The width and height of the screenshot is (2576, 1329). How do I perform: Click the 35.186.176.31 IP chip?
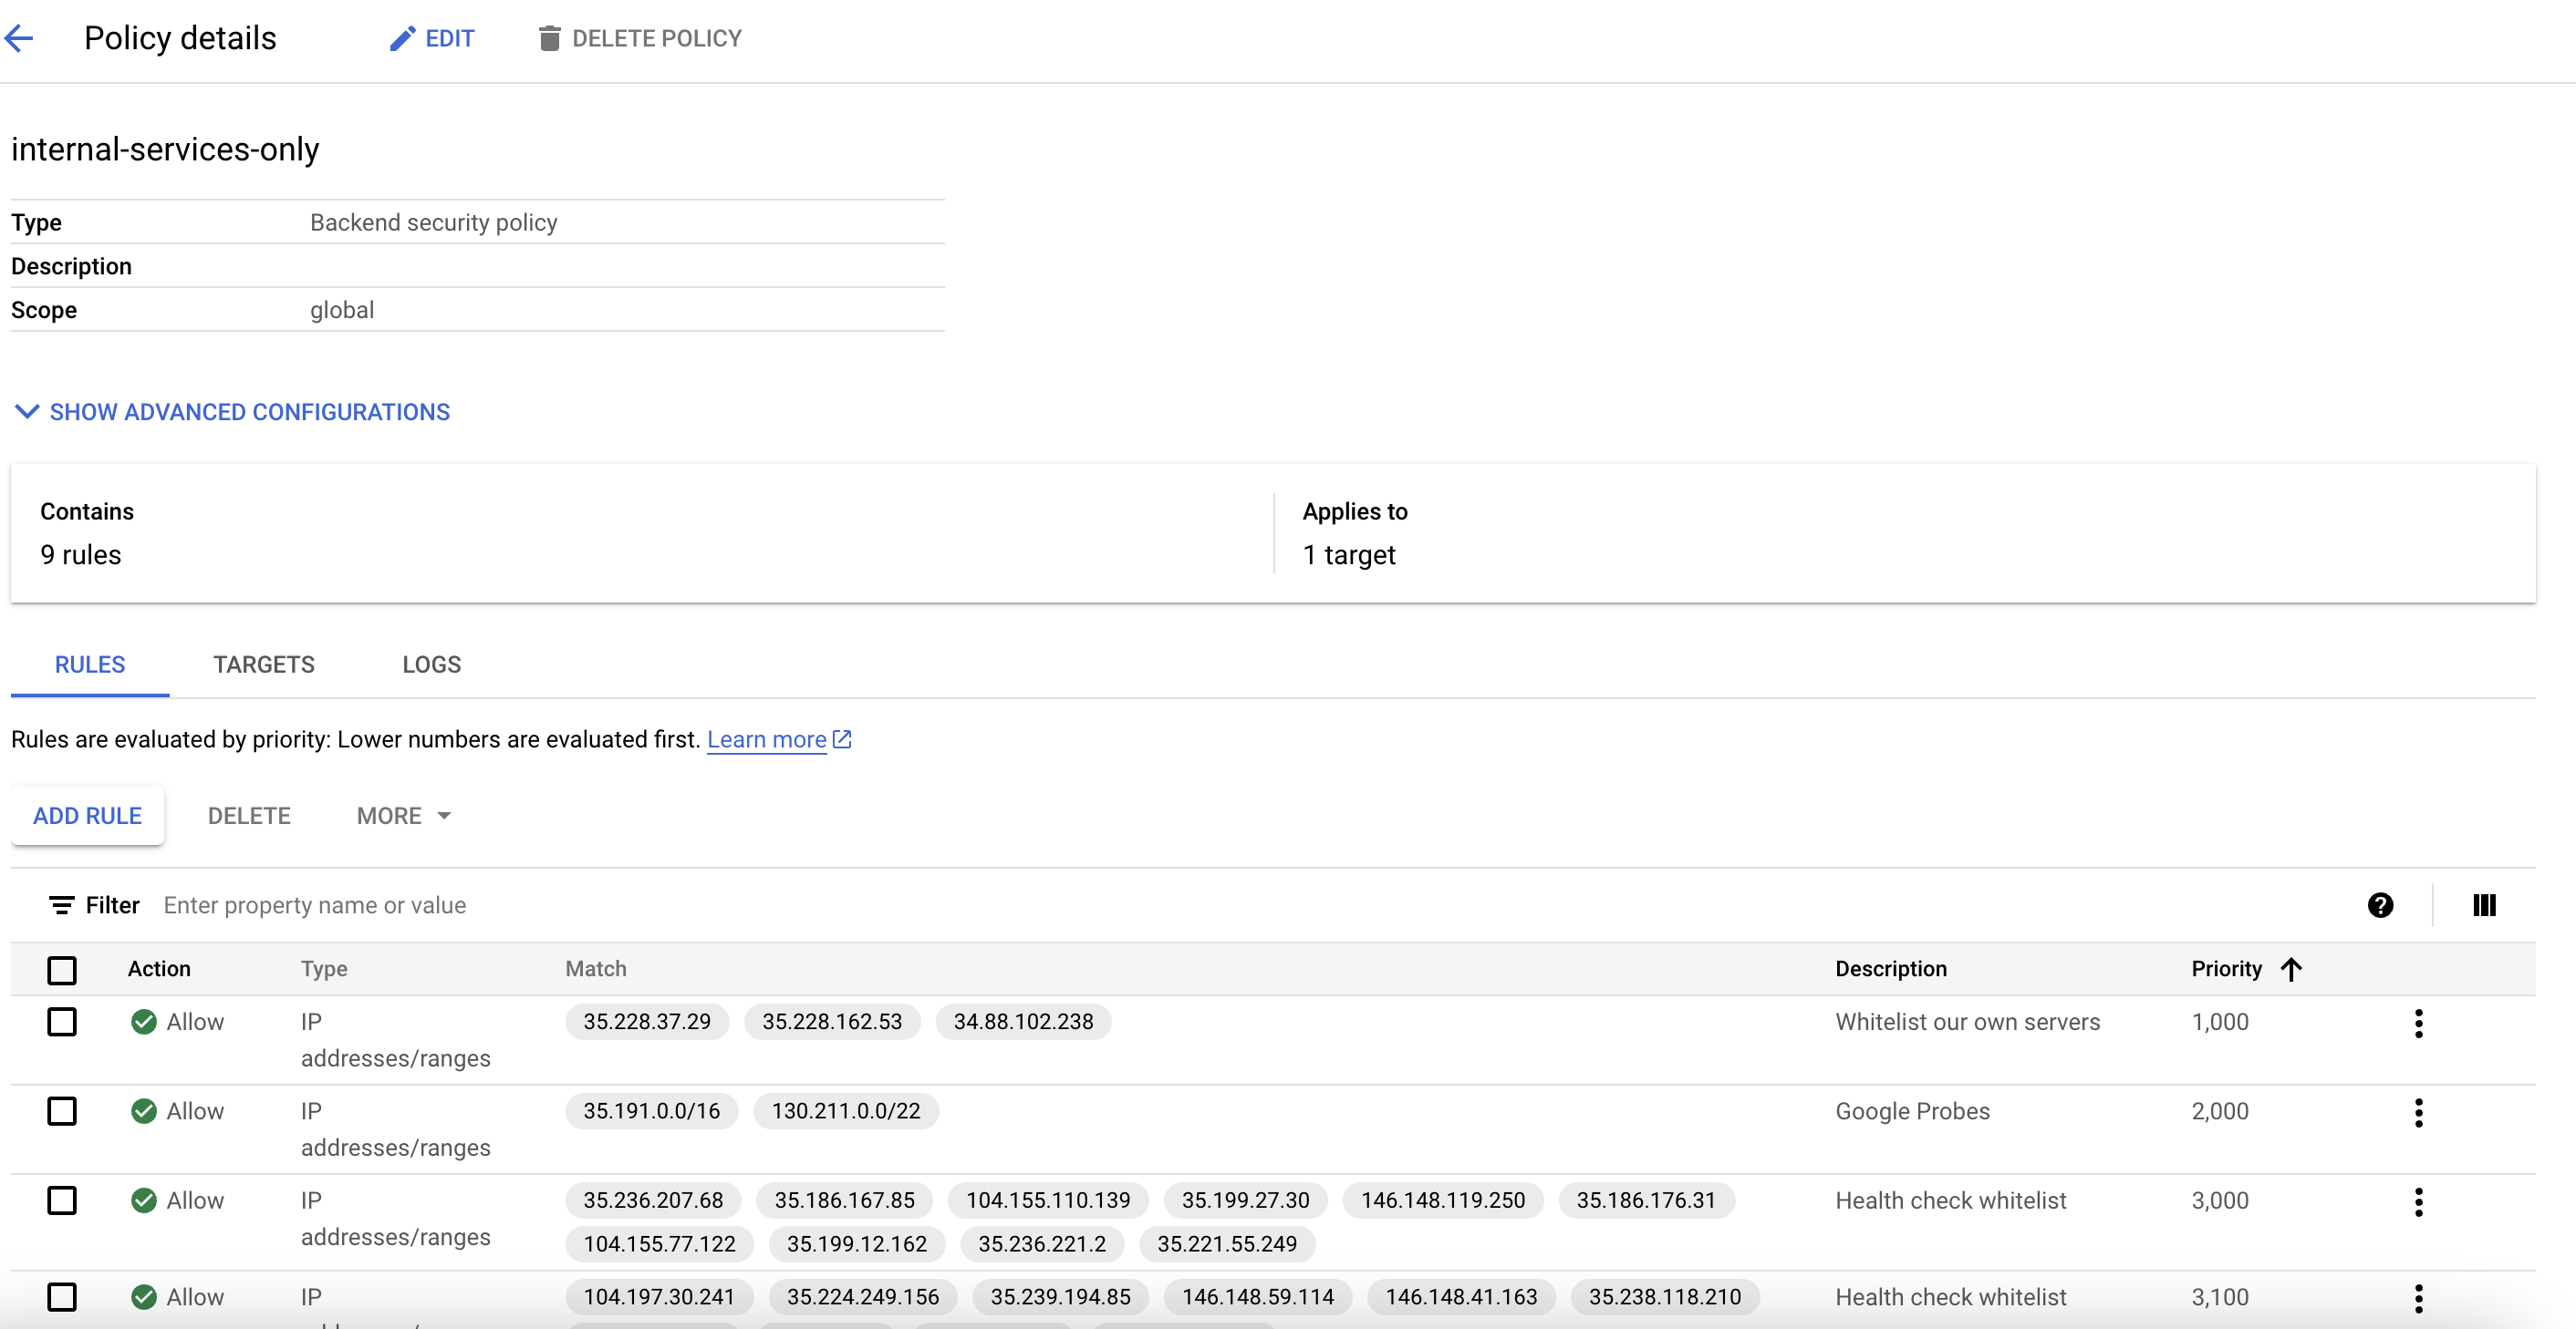click(1646, 1201)
